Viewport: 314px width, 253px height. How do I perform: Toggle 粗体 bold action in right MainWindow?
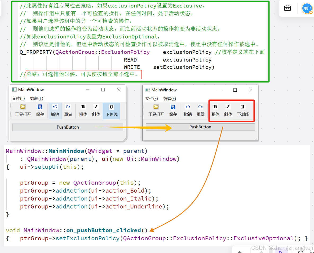click(215, 111)
